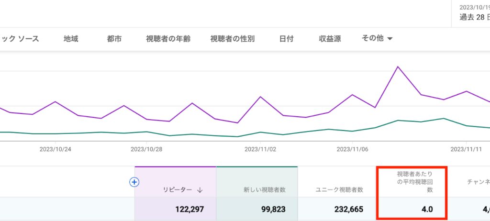The height and width of the screenshot is (221, 490).
Task: Select the 都市 tab
Action: tap(114, 39)
